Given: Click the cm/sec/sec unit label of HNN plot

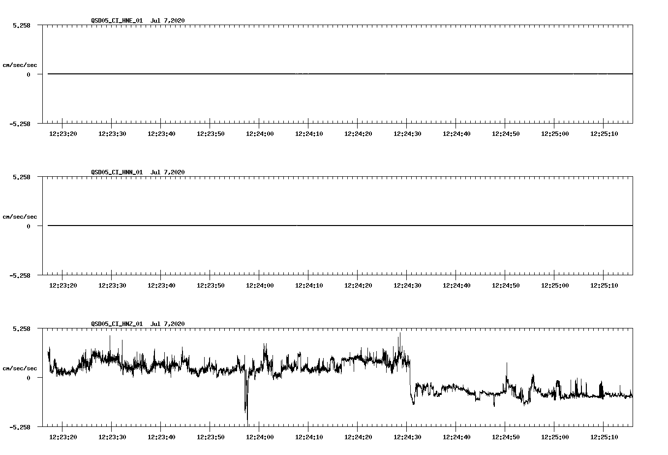Looking at the screenshot, I should point(20,217).
